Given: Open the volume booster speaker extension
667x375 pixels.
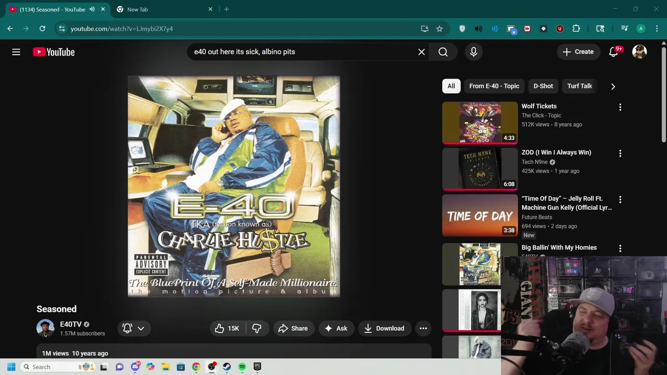Looking at the screenshot, I should tap(478, 29).
